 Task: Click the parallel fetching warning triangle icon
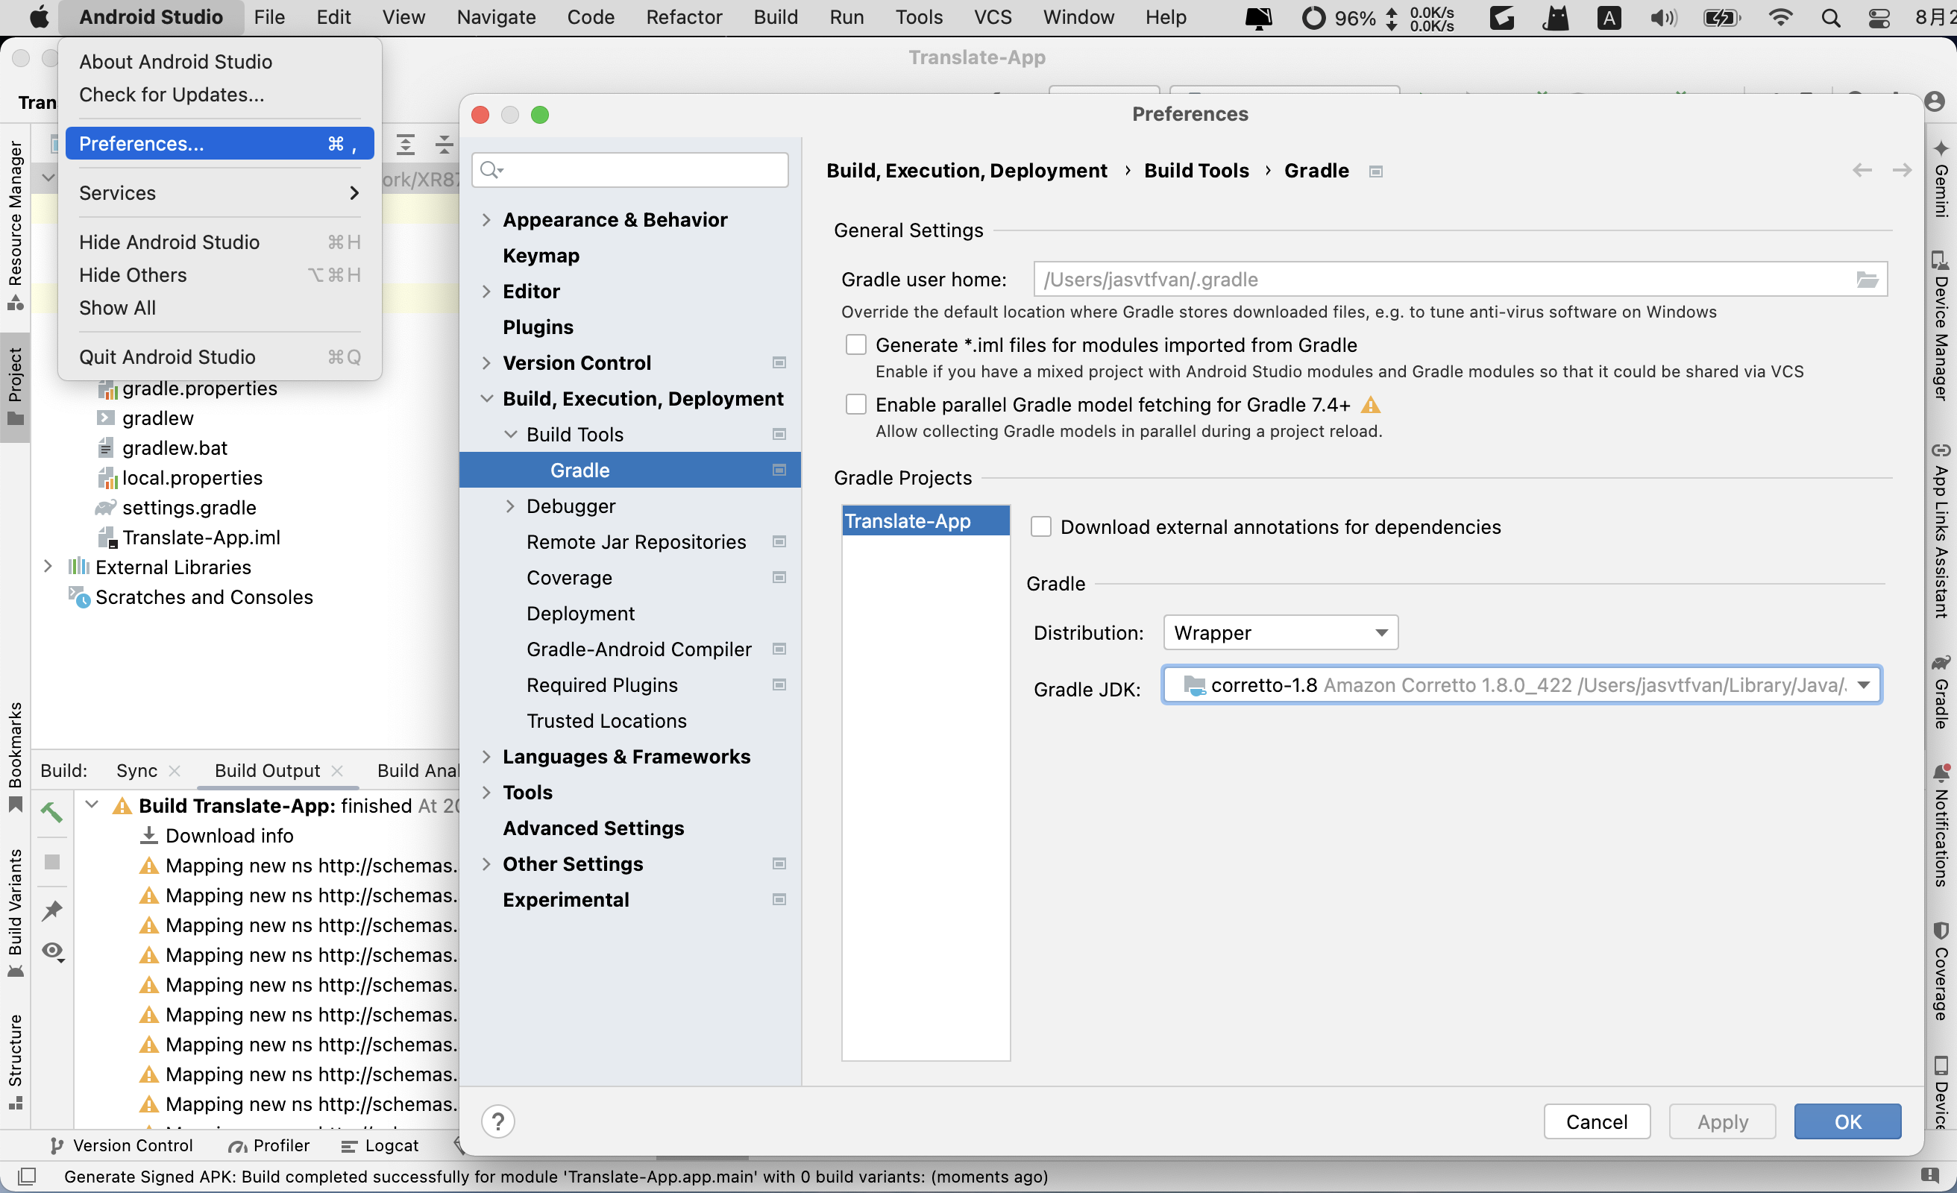pyautogui.click(x=1370, y=405)
